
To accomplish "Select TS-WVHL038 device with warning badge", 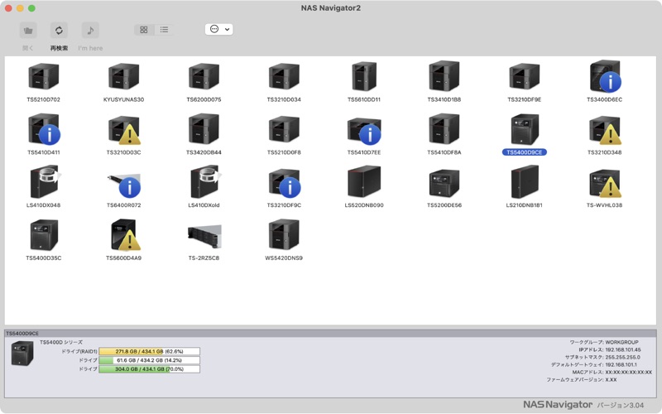I will [x=605, y=183].
